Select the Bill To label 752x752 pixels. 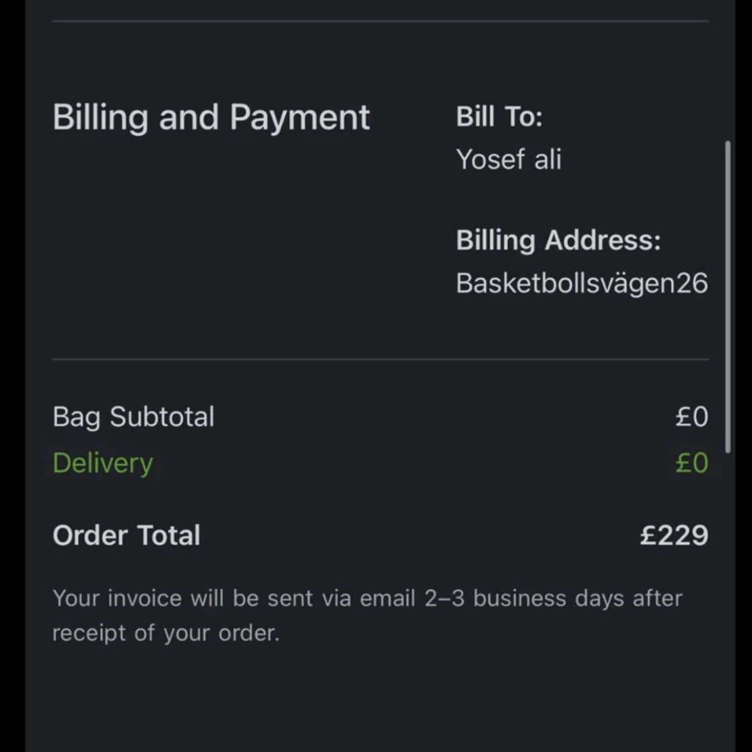click(499, 117)
